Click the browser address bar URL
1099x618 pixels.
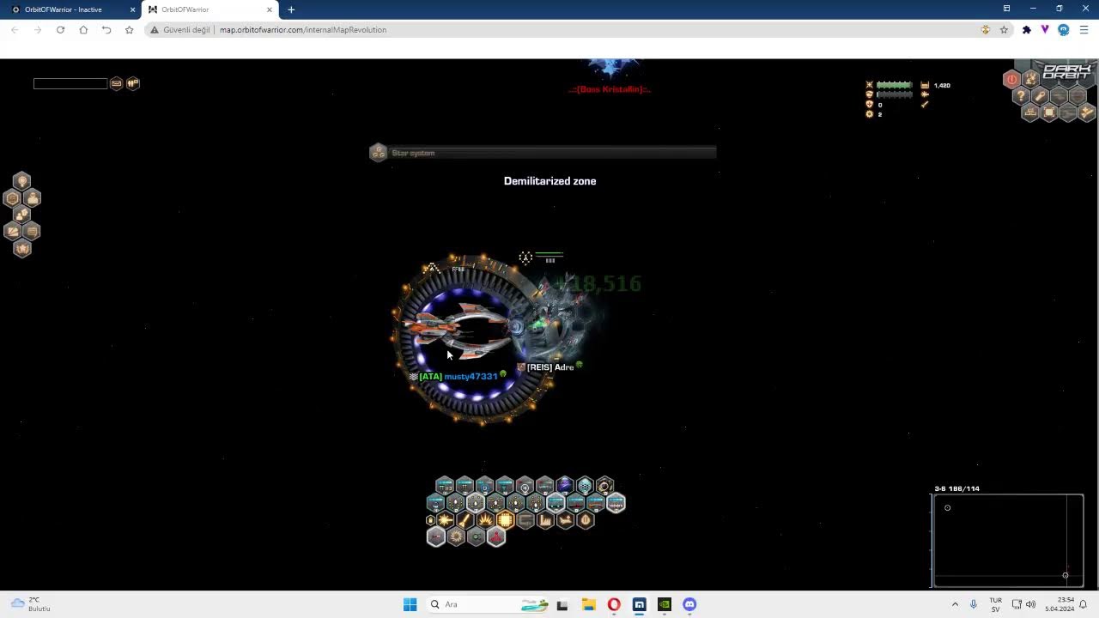pyautogui.click(x=303, y=29)
